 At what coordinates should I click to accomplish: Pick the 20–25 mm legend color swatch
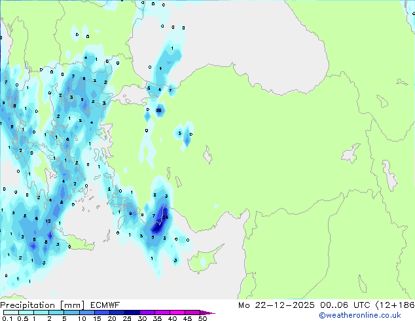point(117,312)
